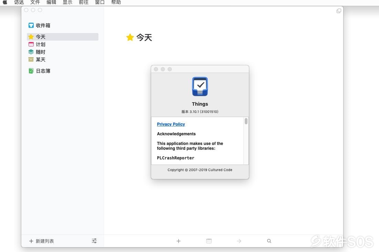Click the move arrow icon in toolbar
Viewport: 379px width, 252px height.
tap(239, 241)
